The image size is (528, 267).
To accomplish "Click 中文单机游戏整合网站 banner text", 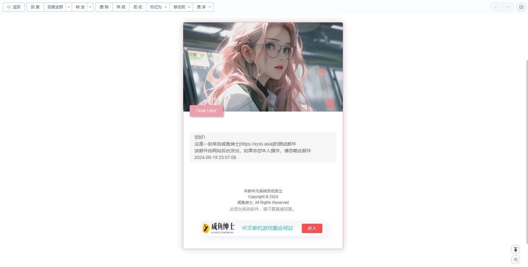I will 267,228.
